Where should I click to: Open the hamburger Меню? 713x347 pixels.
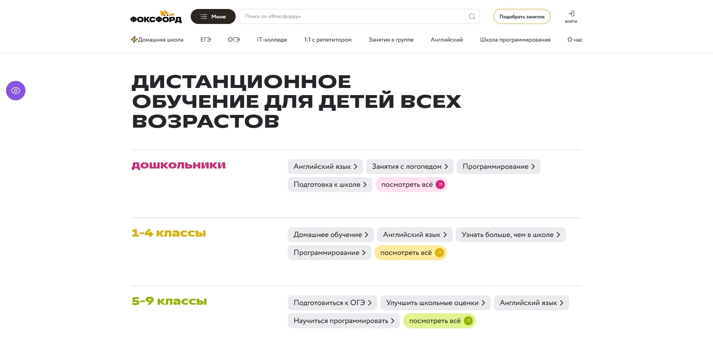click(x=213, y=16)
